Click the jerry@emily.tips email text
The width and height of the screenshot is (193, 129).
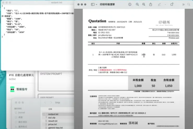point(105,35)
